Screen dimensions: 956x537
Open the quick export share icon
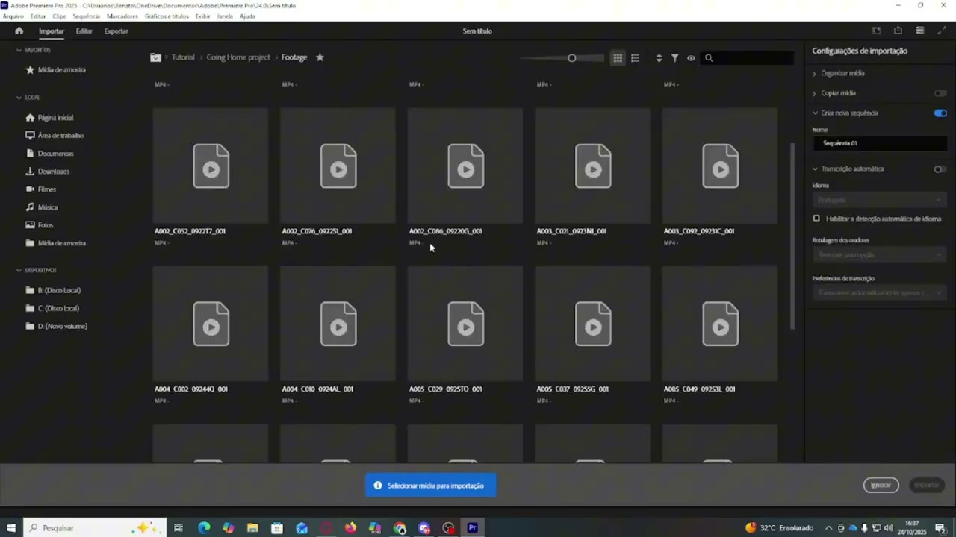point(898,31)
